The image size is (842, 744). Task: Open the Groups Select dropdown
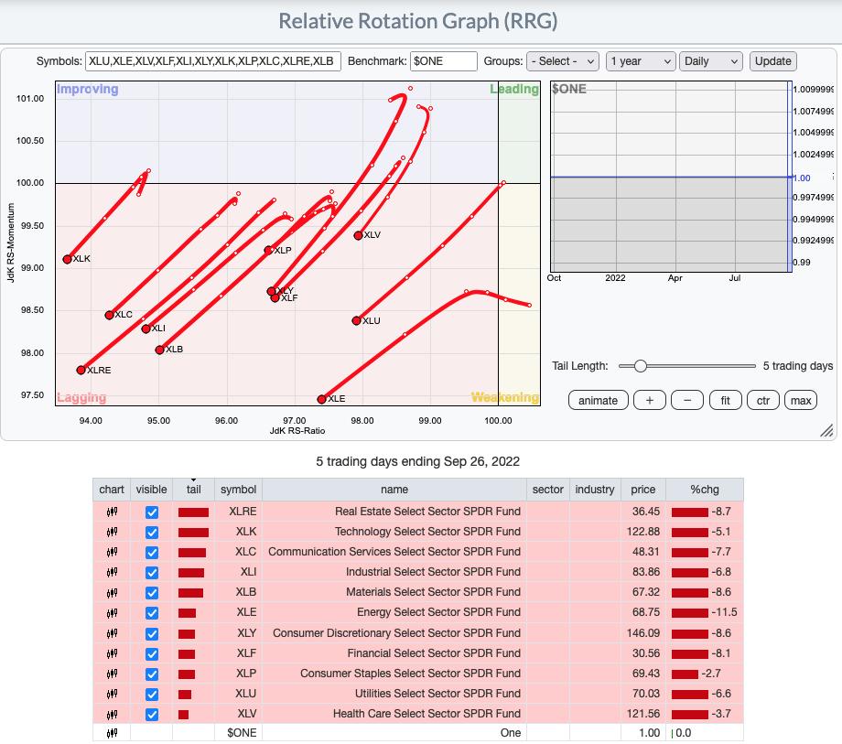[563, 61]
